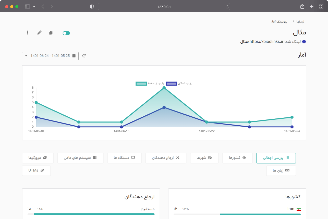This screenshot has width=328, height=219.
Task: Select the ارجاع دهندگان tab button
Action: [166, 158]
